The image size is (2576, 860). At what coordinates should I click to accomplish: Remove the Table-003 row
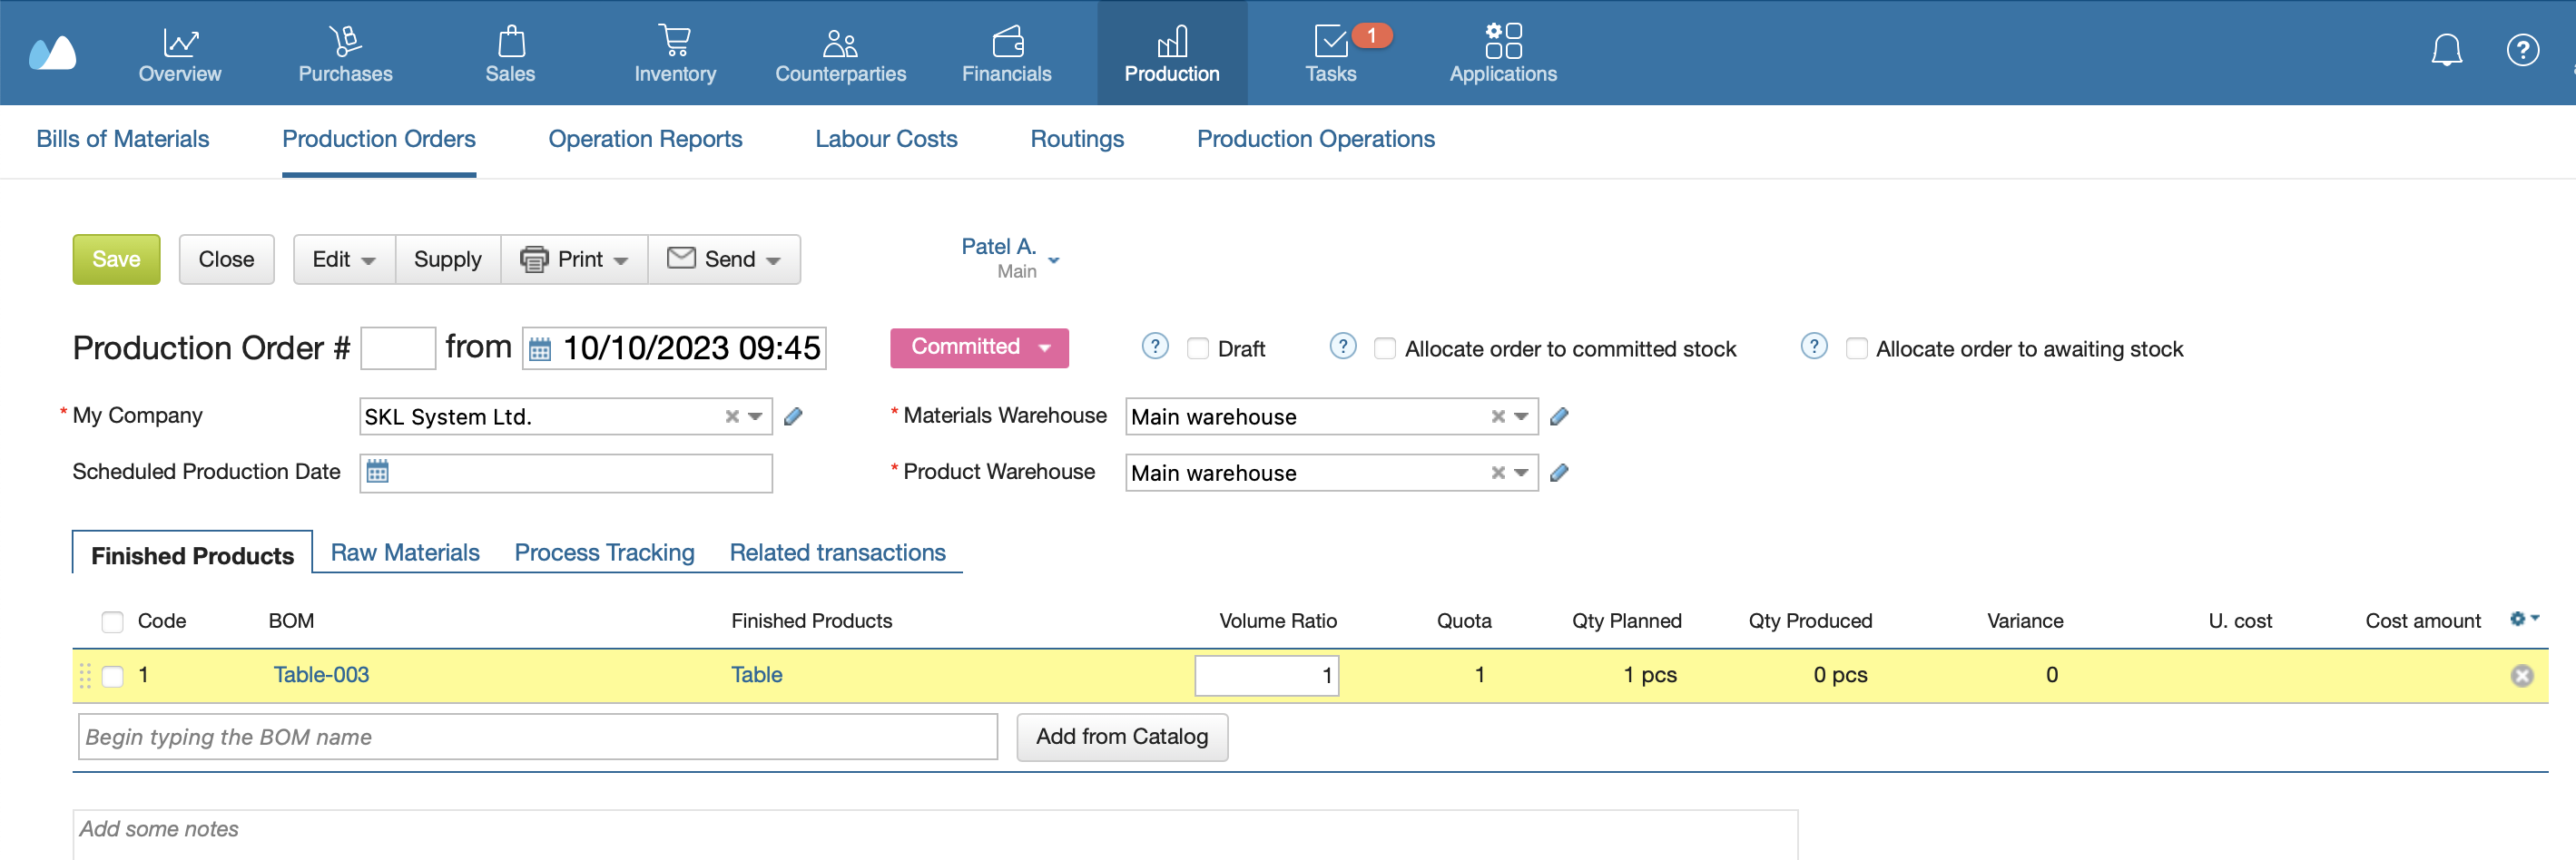[2522, 676]
